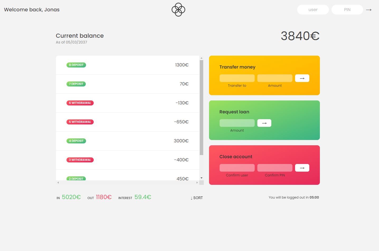Click the movements list scroll down arrow

click(201, 178)
